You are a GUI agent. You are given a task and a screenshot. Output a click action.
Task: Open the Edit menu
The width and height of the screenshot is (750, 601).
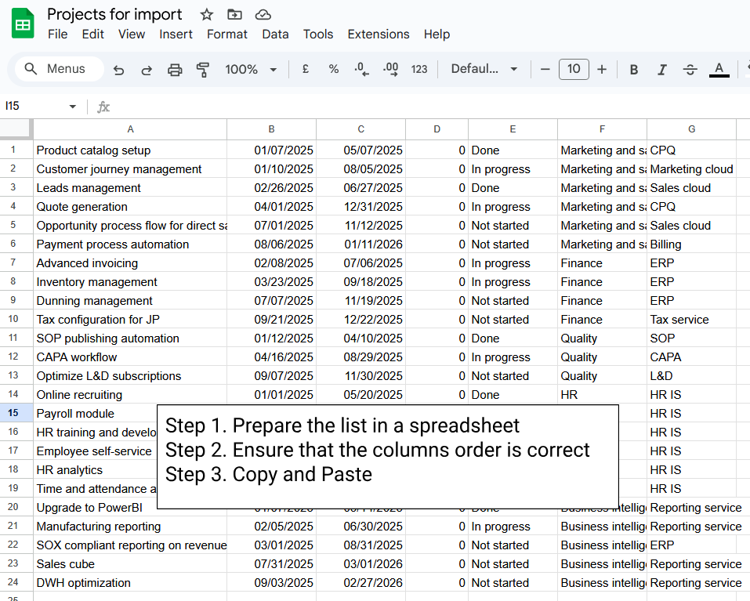coord(92,34)
